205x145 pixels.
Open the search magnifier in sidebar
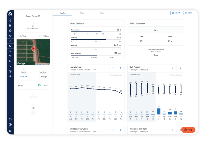click(10, 46)
